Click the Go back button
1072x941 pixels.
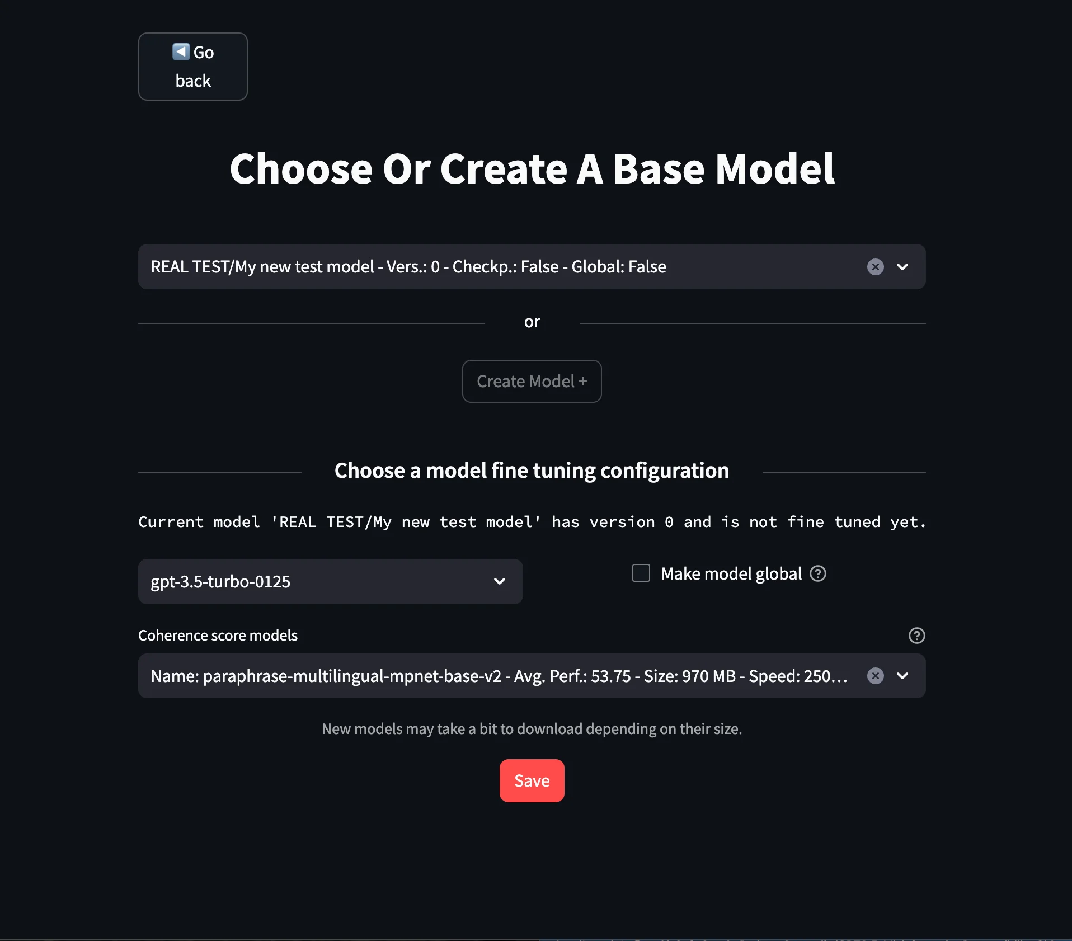(x=192, y=66)
